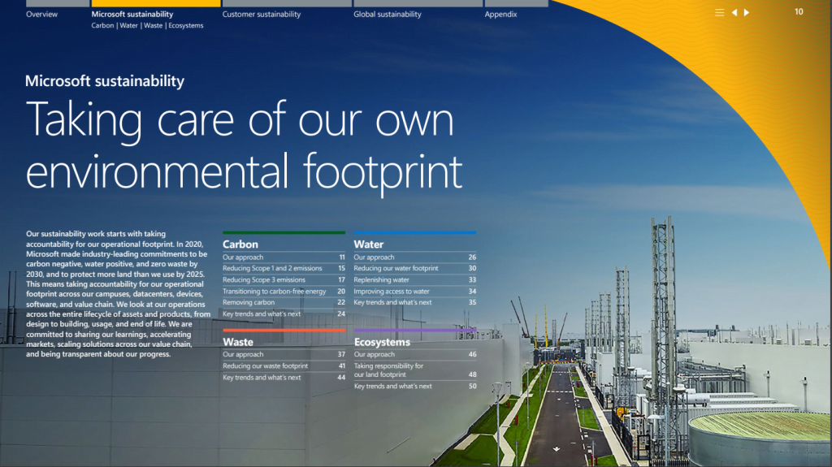Open 'Reducing our waste footprint'

tap(284, 365)
